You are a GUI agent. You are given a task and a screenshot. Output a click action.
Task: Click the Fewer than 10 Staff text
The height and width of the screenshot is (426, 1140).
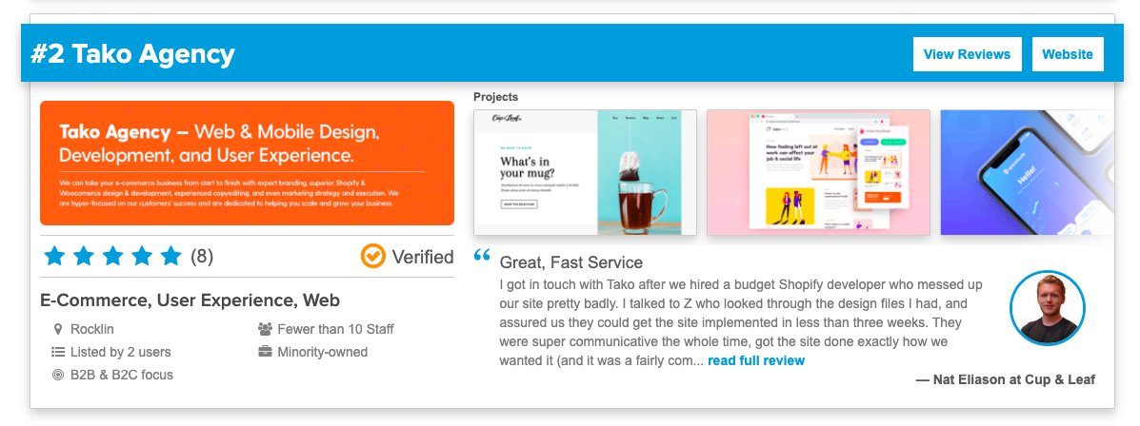[x=336, y=329]
